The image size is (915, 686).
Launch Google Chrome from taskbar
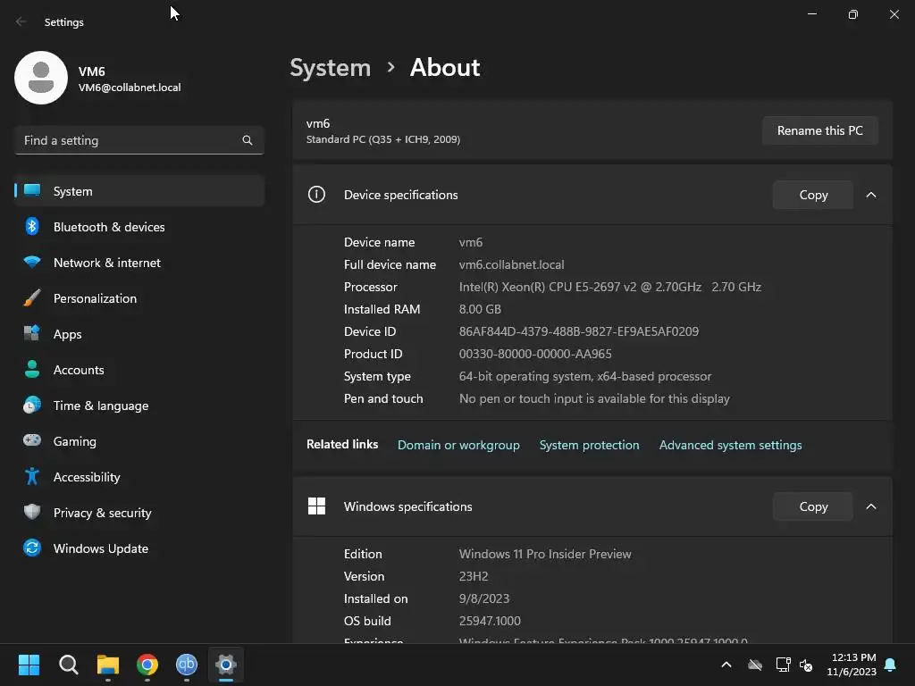[147, 665]
